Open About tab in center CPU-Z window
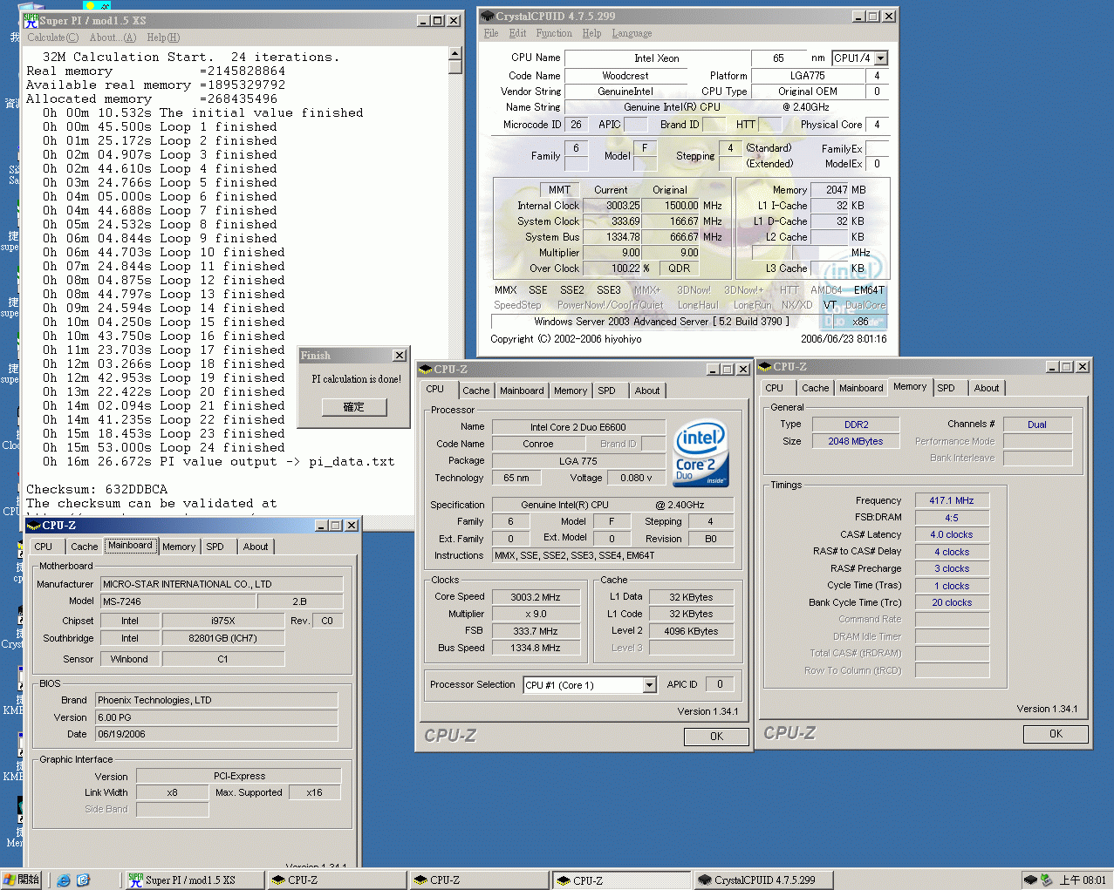1114x890 pixels. [647, 391]
